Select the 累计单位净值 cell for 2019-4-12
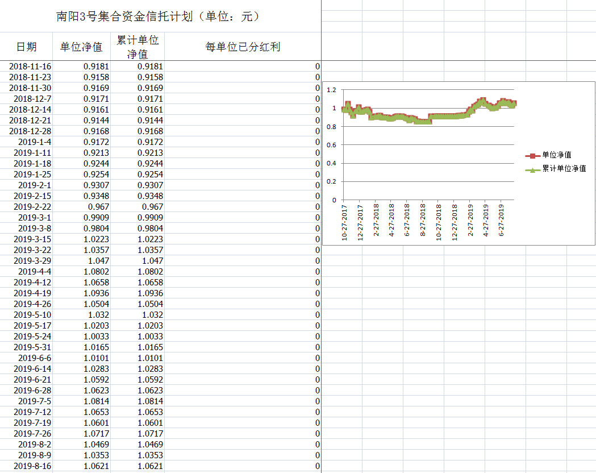 pyautogui.click(x=137, y=283)
